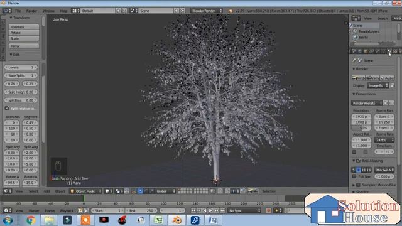Click the Rotate button

(x=24, y=33)
